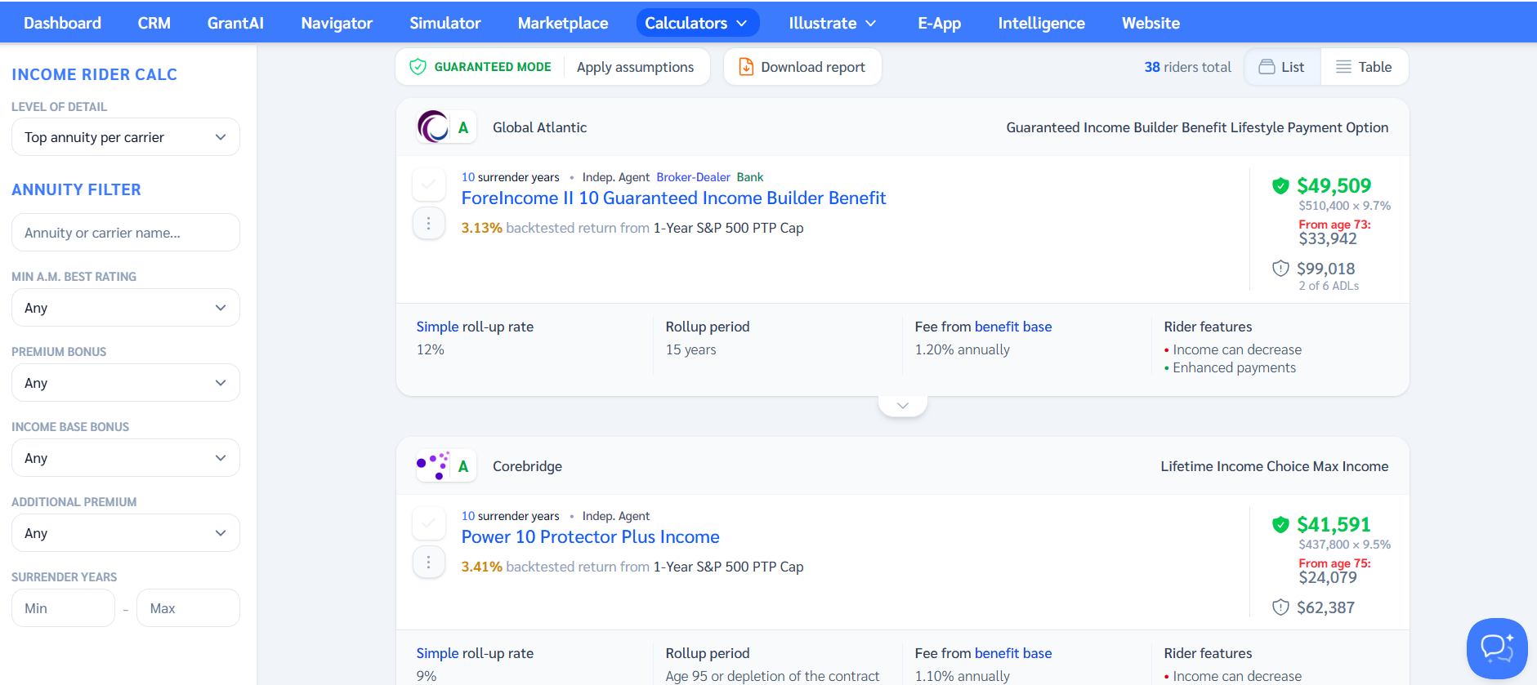The width and height of the screenshot is (1537, 685).
Task: Download the report
Action: point(802,67)
